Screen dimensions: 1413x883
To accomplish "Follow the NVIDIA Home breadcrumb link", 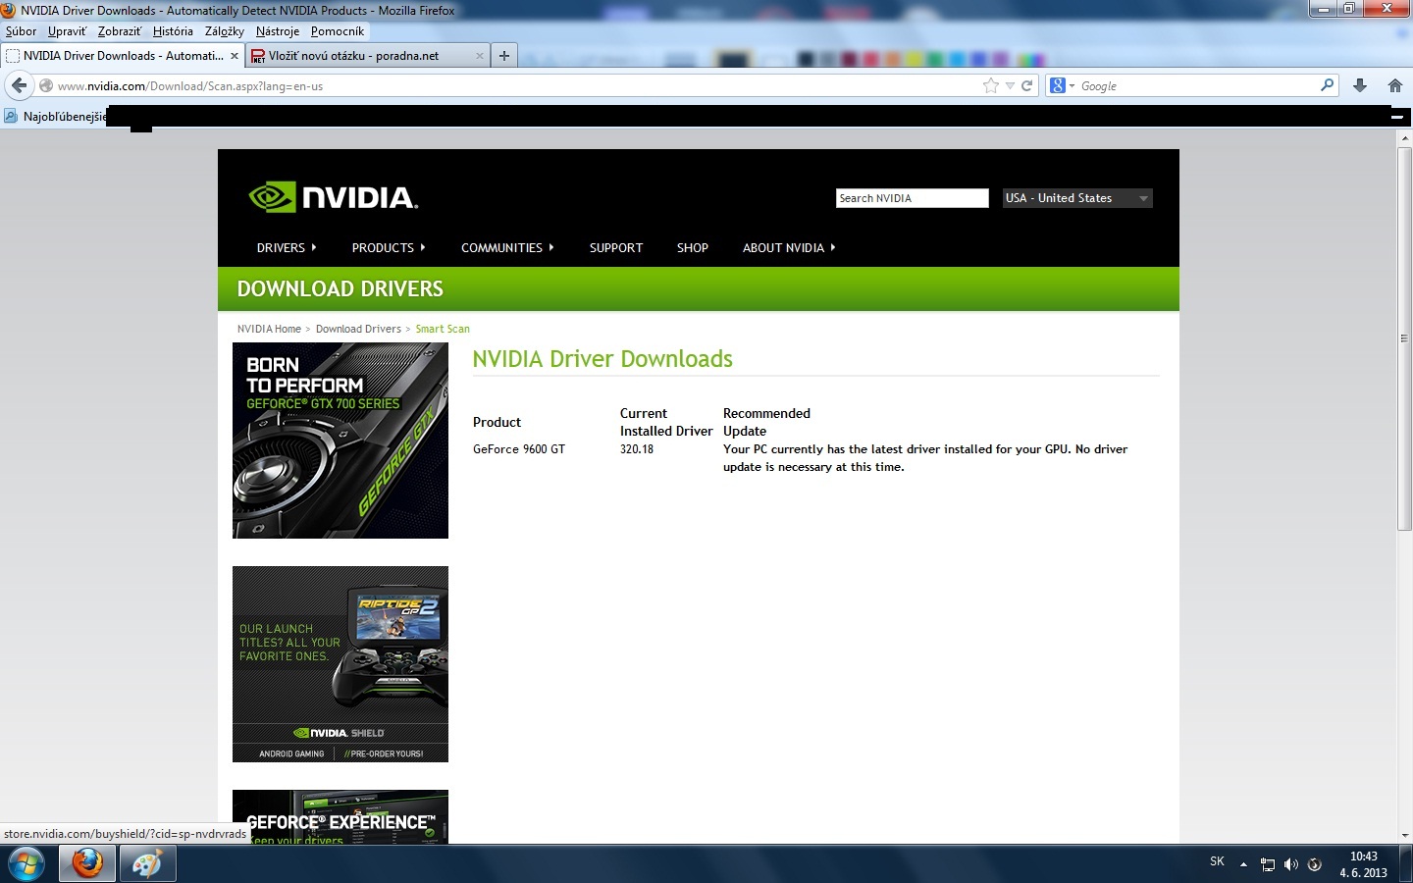I will click(269, 329).
